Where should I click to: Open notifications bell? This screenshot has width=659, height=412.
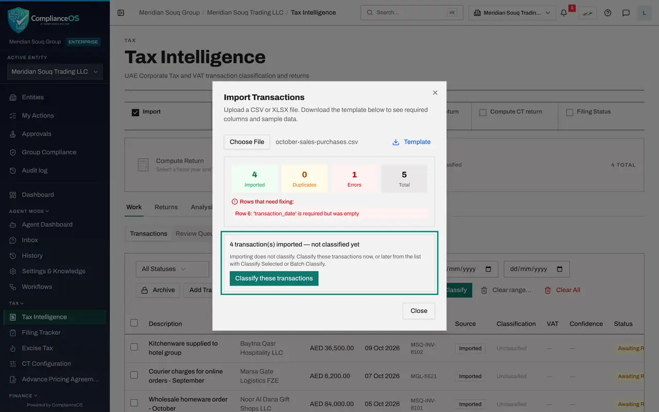[x=564, y=13]
